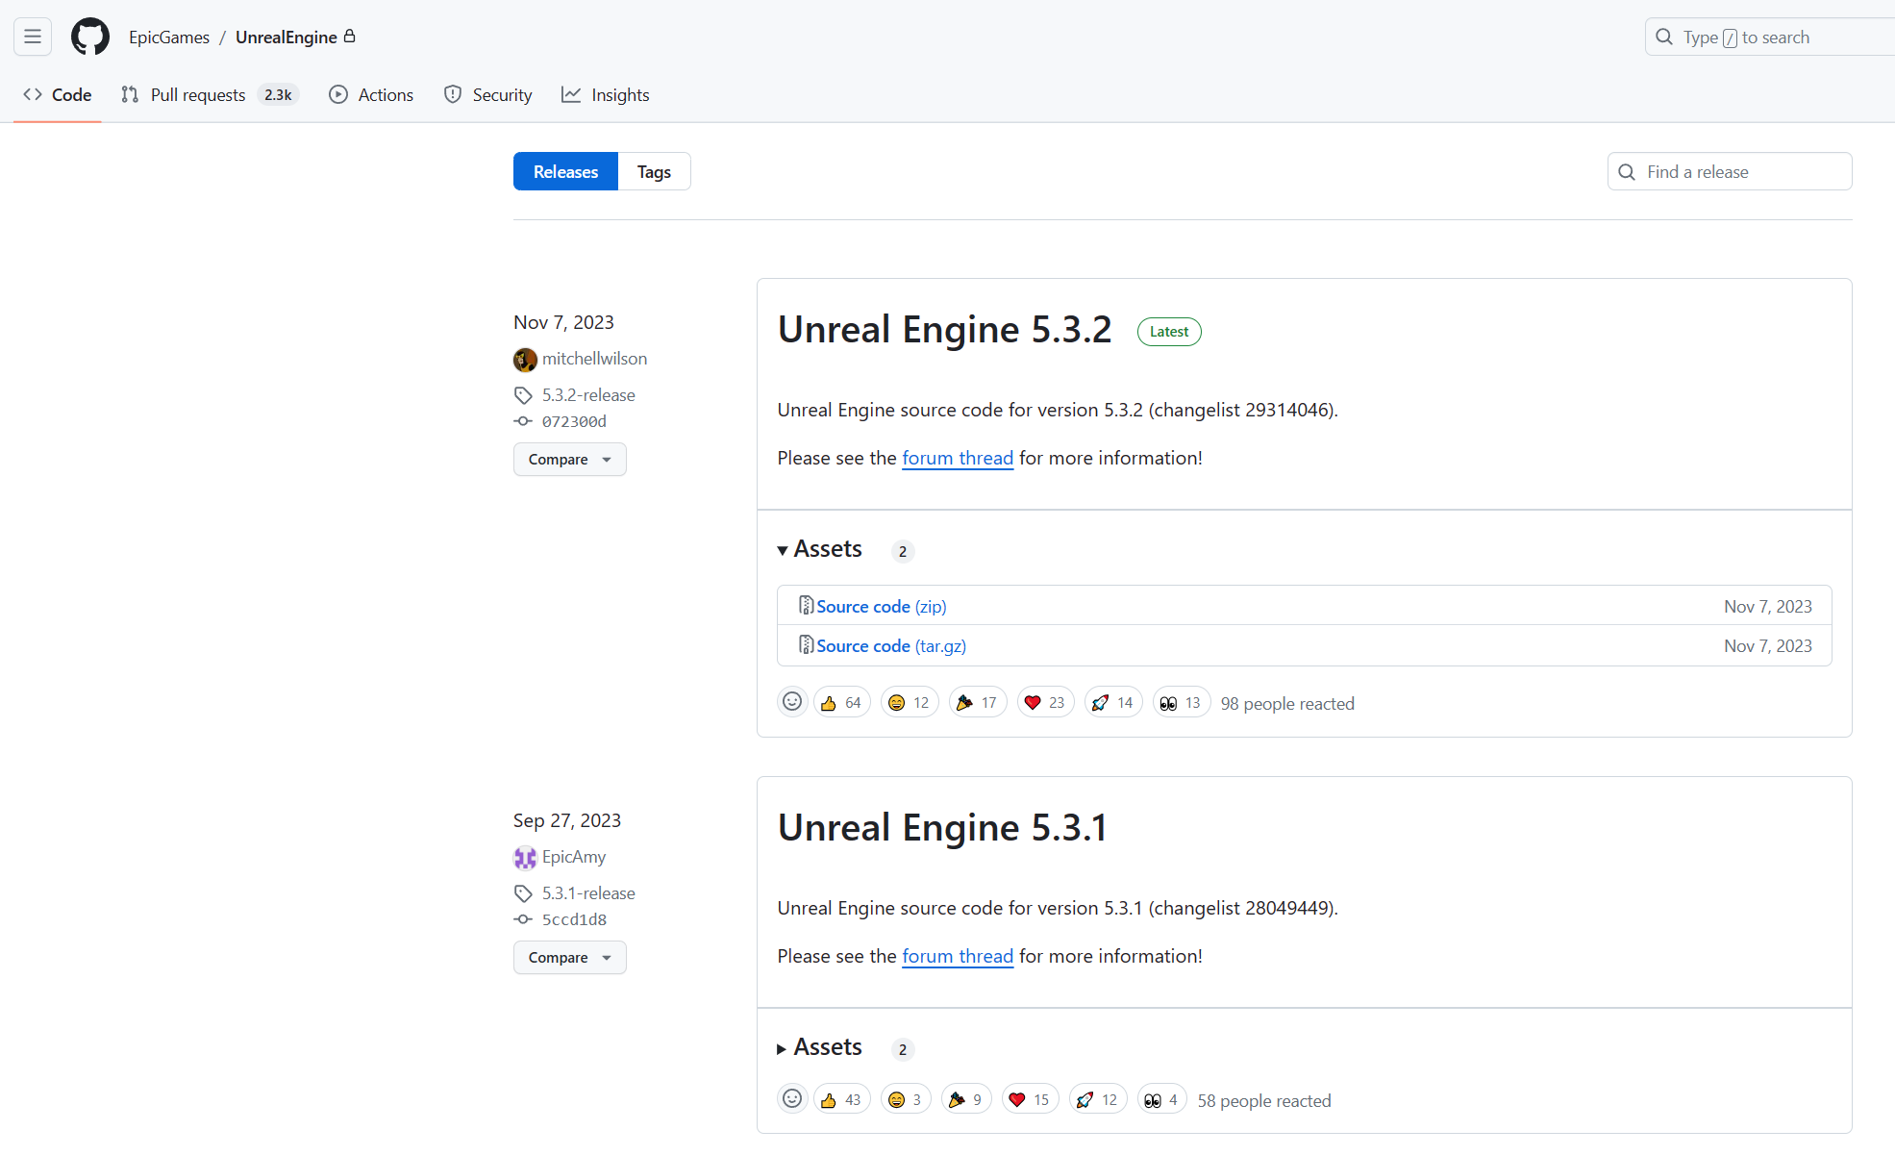Toggle thumbs up reaction with 43 count
This screenshot has width=1895, height=1155.
(x=842, y=1100)
